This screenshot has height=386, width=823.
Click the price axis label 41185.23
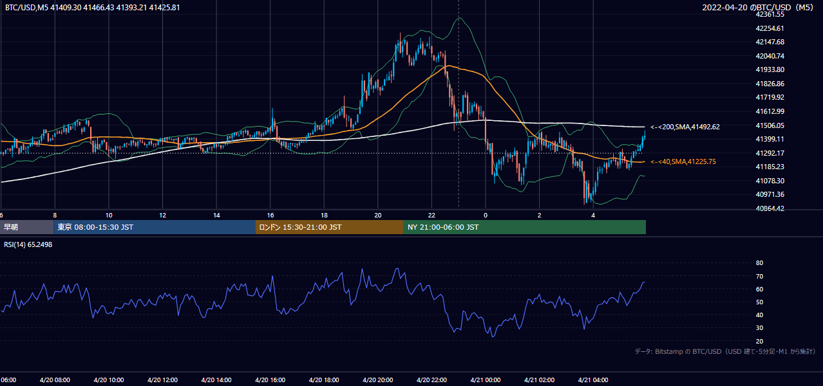[x=771, y=167]
